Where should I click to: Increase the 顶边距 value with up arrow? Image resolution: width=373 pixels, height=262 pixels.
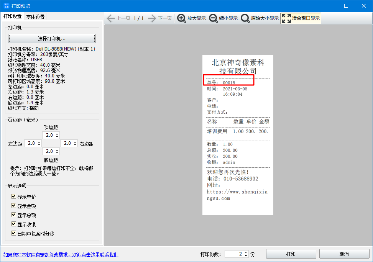point(57,134)
